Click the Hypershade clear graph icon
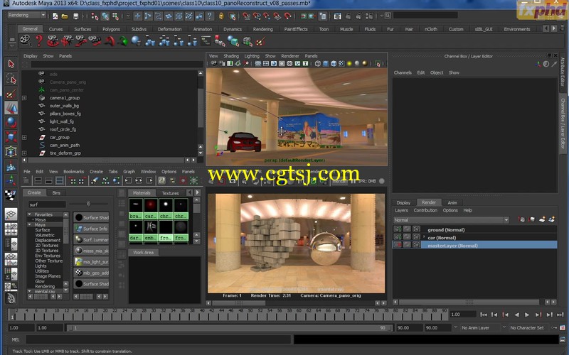This screenshot has height=355, width=569. [x=95, y=180]
